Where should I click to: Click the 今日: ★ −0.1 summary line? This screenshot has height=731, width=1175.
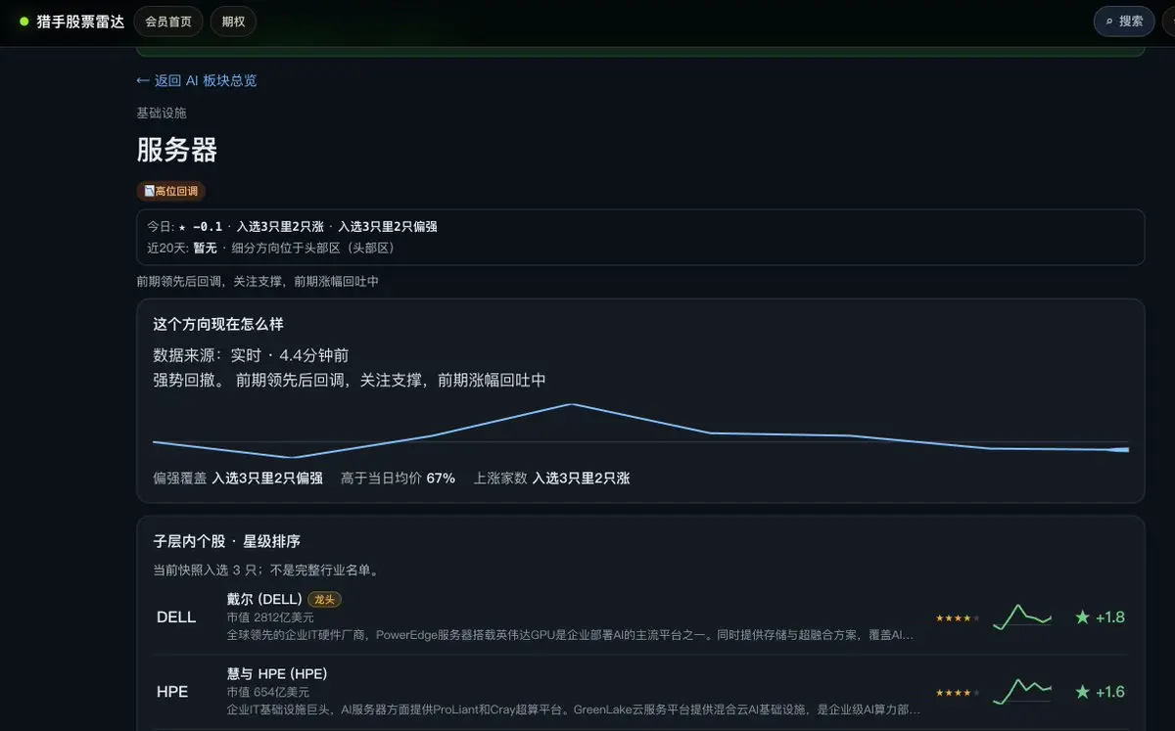292,226
